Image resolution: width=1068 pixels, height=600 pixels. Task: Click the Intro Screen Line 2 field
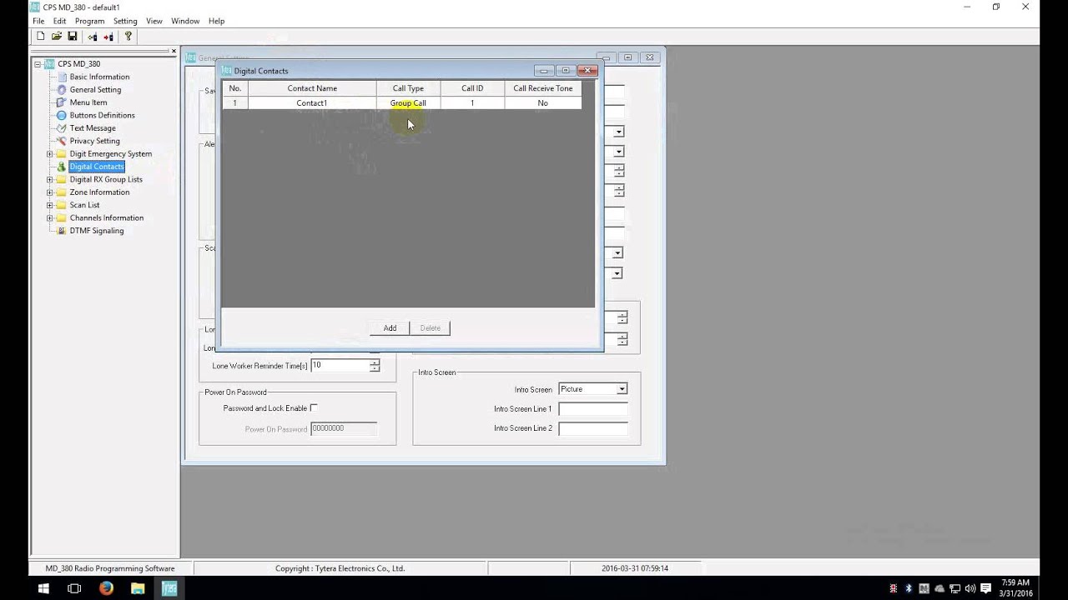592,428
